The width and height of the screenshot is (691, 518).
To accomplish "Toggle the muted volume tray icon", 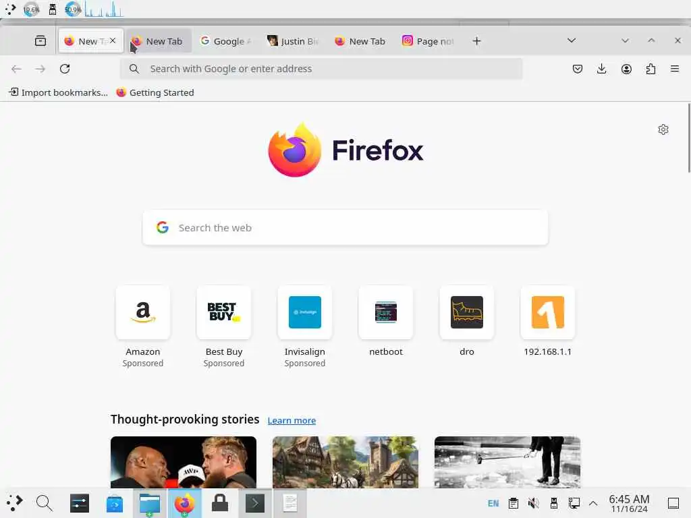I will pyautogui.click(x=533, y=503).
